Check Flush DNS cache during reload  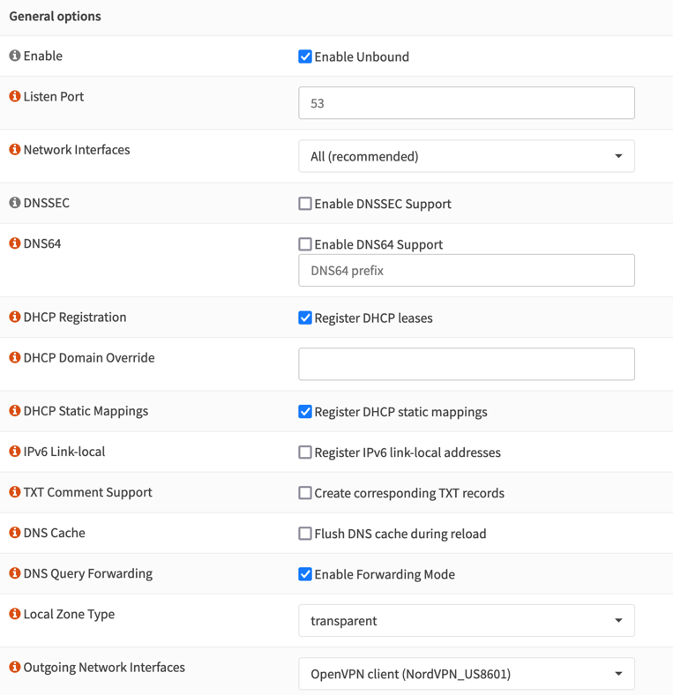pyautogui.click(x=305, y=534)
